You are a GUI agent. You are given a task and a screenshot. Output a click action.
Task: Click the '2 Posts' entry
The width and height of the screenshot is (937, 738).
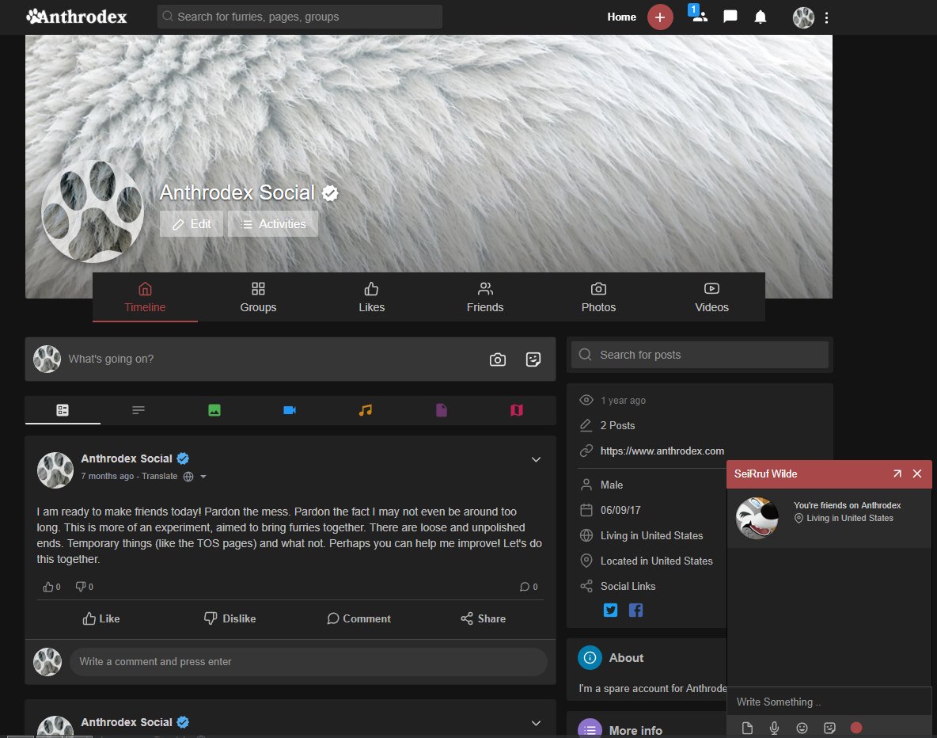click(617, 425)
